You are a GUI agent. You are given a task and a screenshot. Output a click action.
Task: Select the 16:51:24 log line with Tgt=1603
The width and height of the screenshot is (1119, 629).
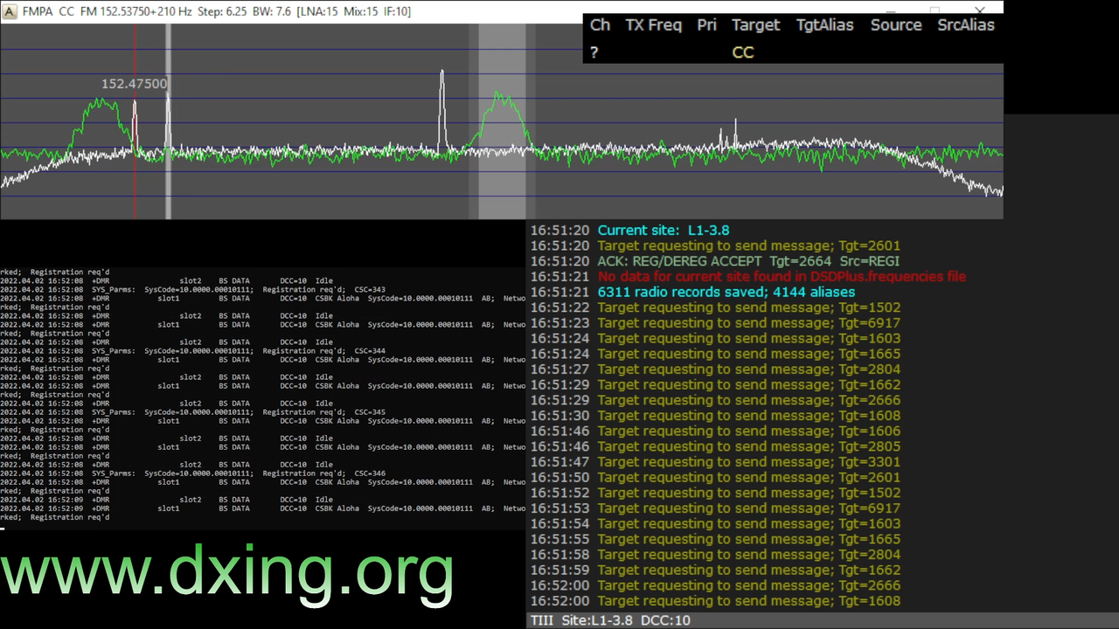tap(715, 339)
